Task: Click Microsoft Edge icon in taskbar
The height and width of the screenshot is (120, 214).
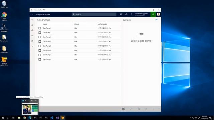Action: [x=30, y=118]
